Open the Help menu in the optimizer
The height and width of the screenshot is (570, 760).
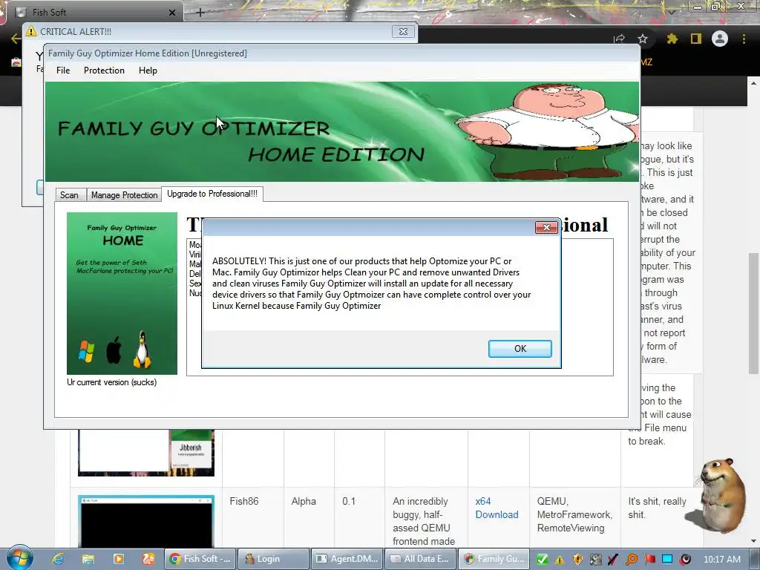point(148,71)
